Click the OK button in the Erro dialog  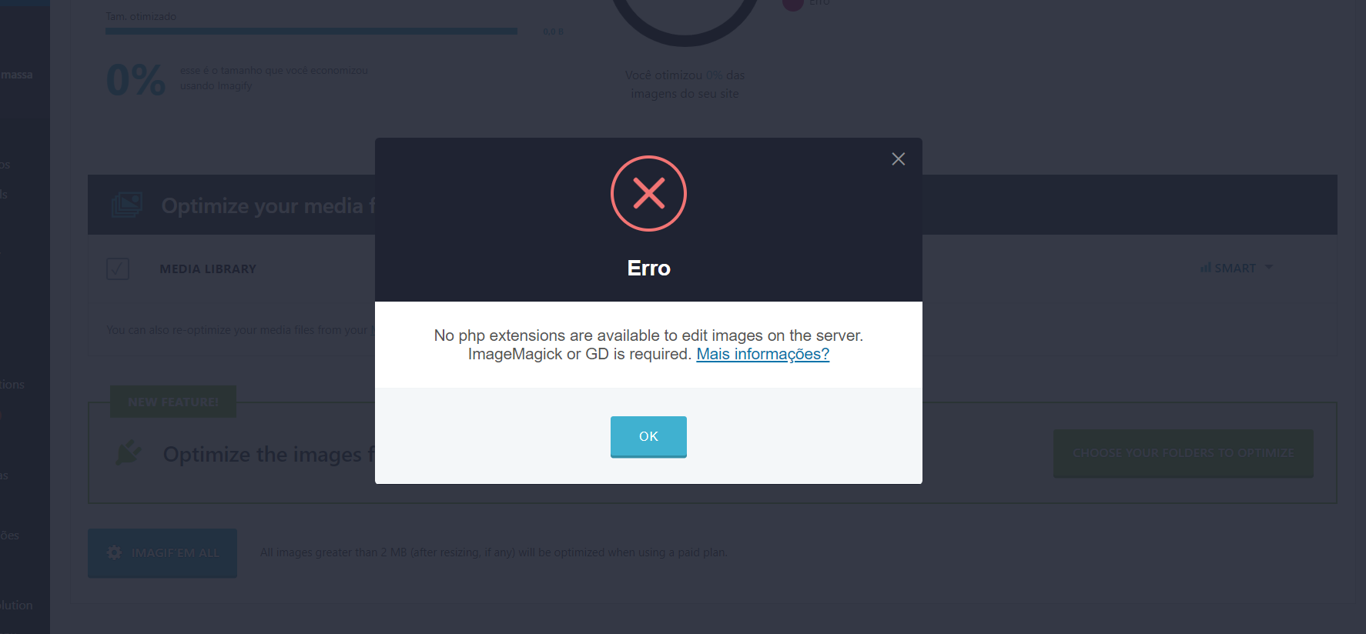[648, 436]
